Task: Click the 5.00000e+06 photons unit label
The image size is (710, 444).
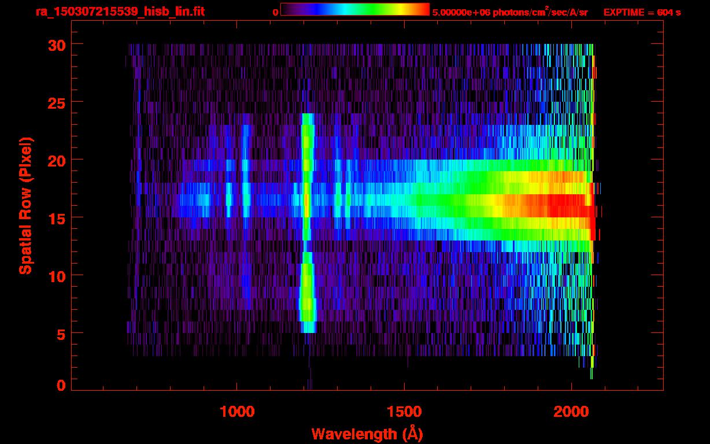Action: pos(510,12)
